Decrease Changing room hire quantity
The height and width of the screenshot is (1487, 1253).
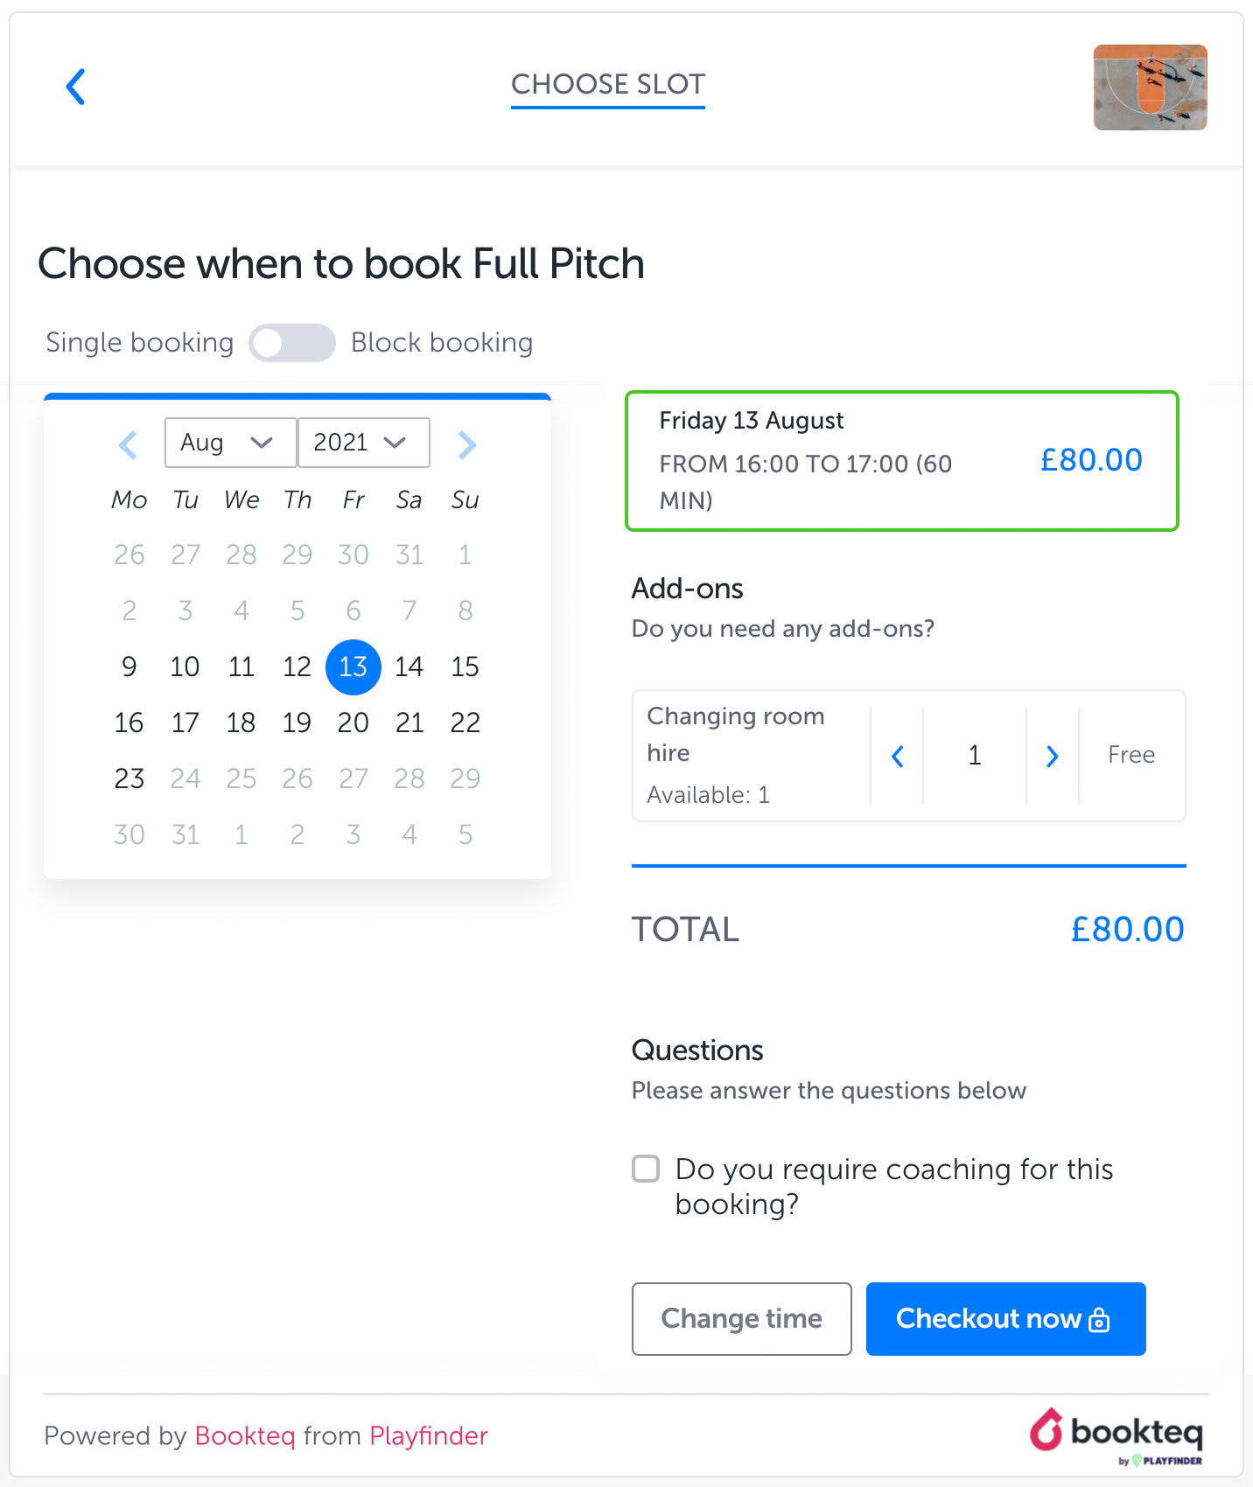point(896,756)
